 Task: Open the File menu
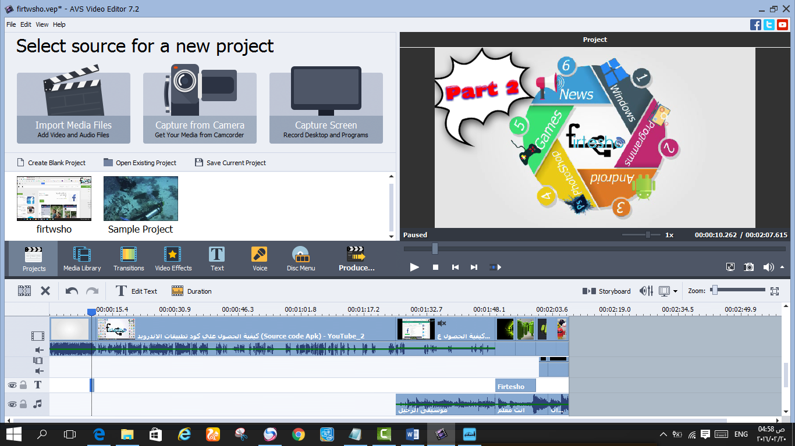[x=11, y=24]
